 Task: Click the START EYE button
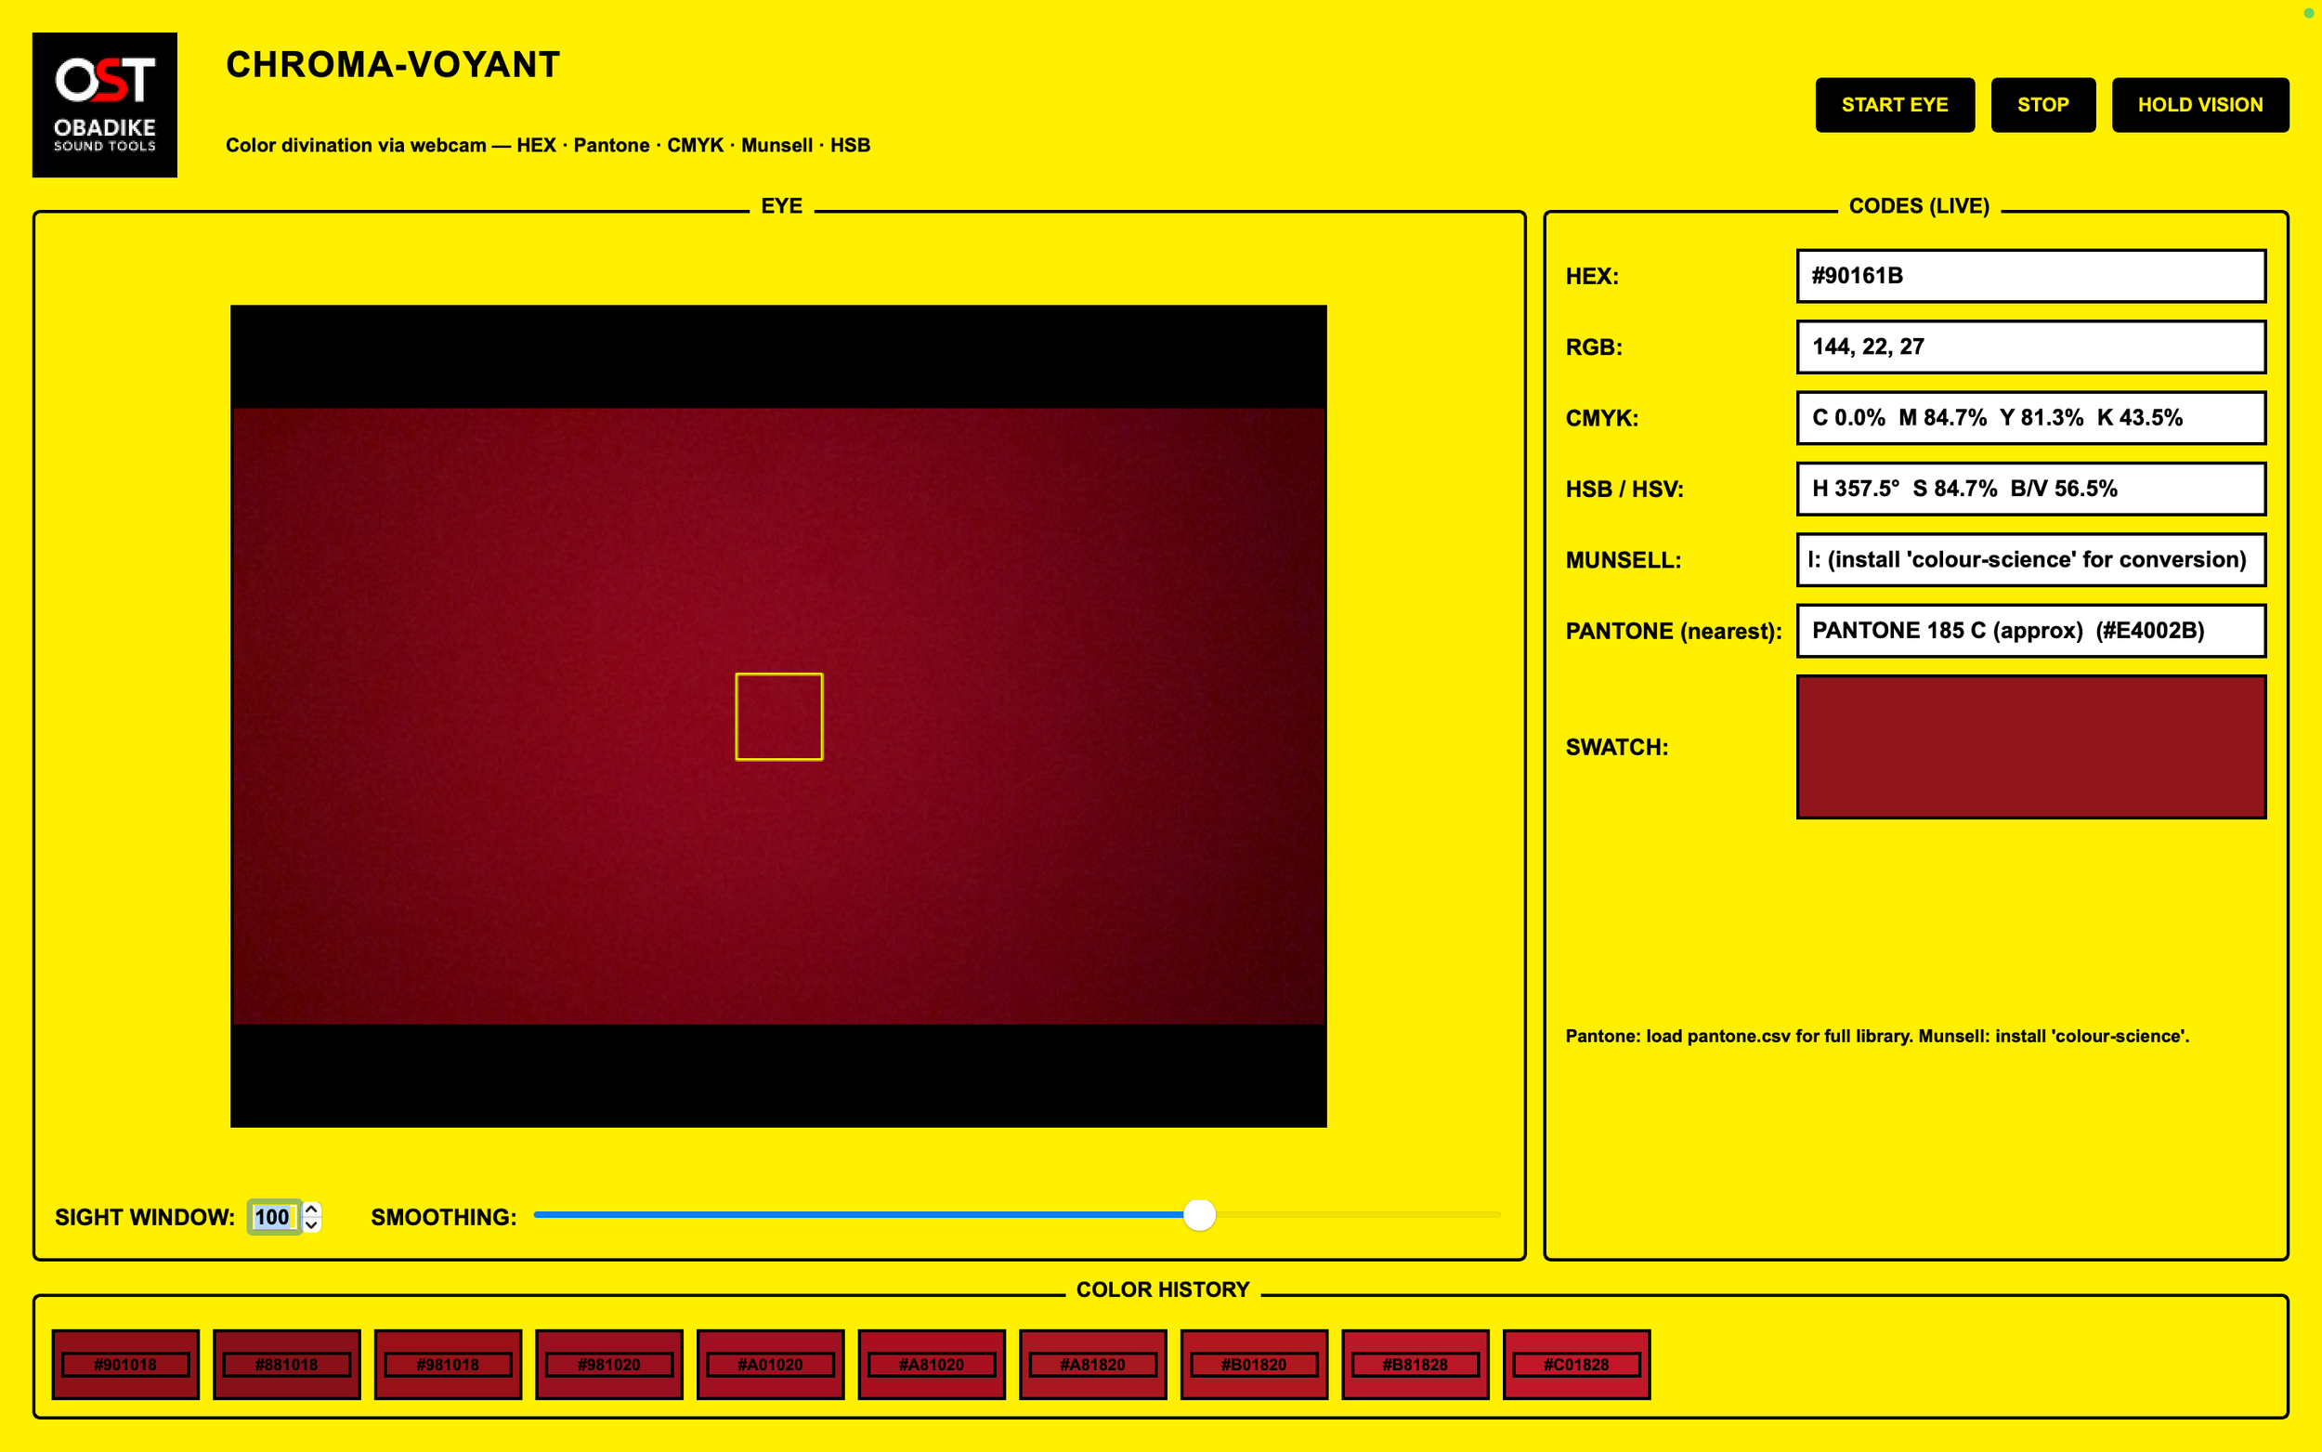[x=1894, y=105]
